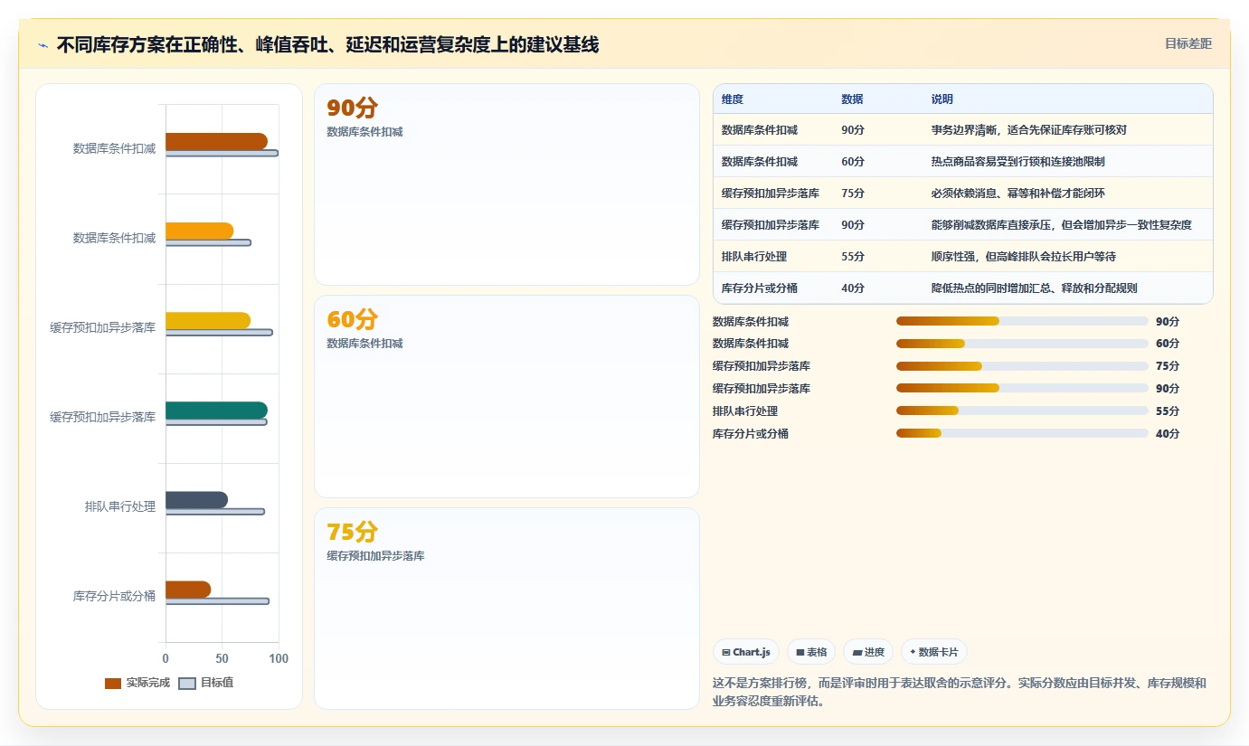Click the 维度 column header

[733, 99]
